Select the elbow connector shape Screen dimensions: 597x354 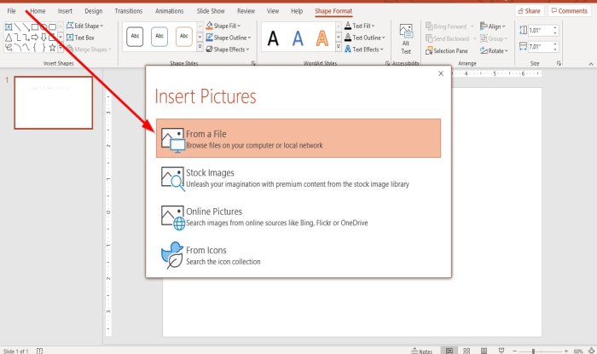18,38
